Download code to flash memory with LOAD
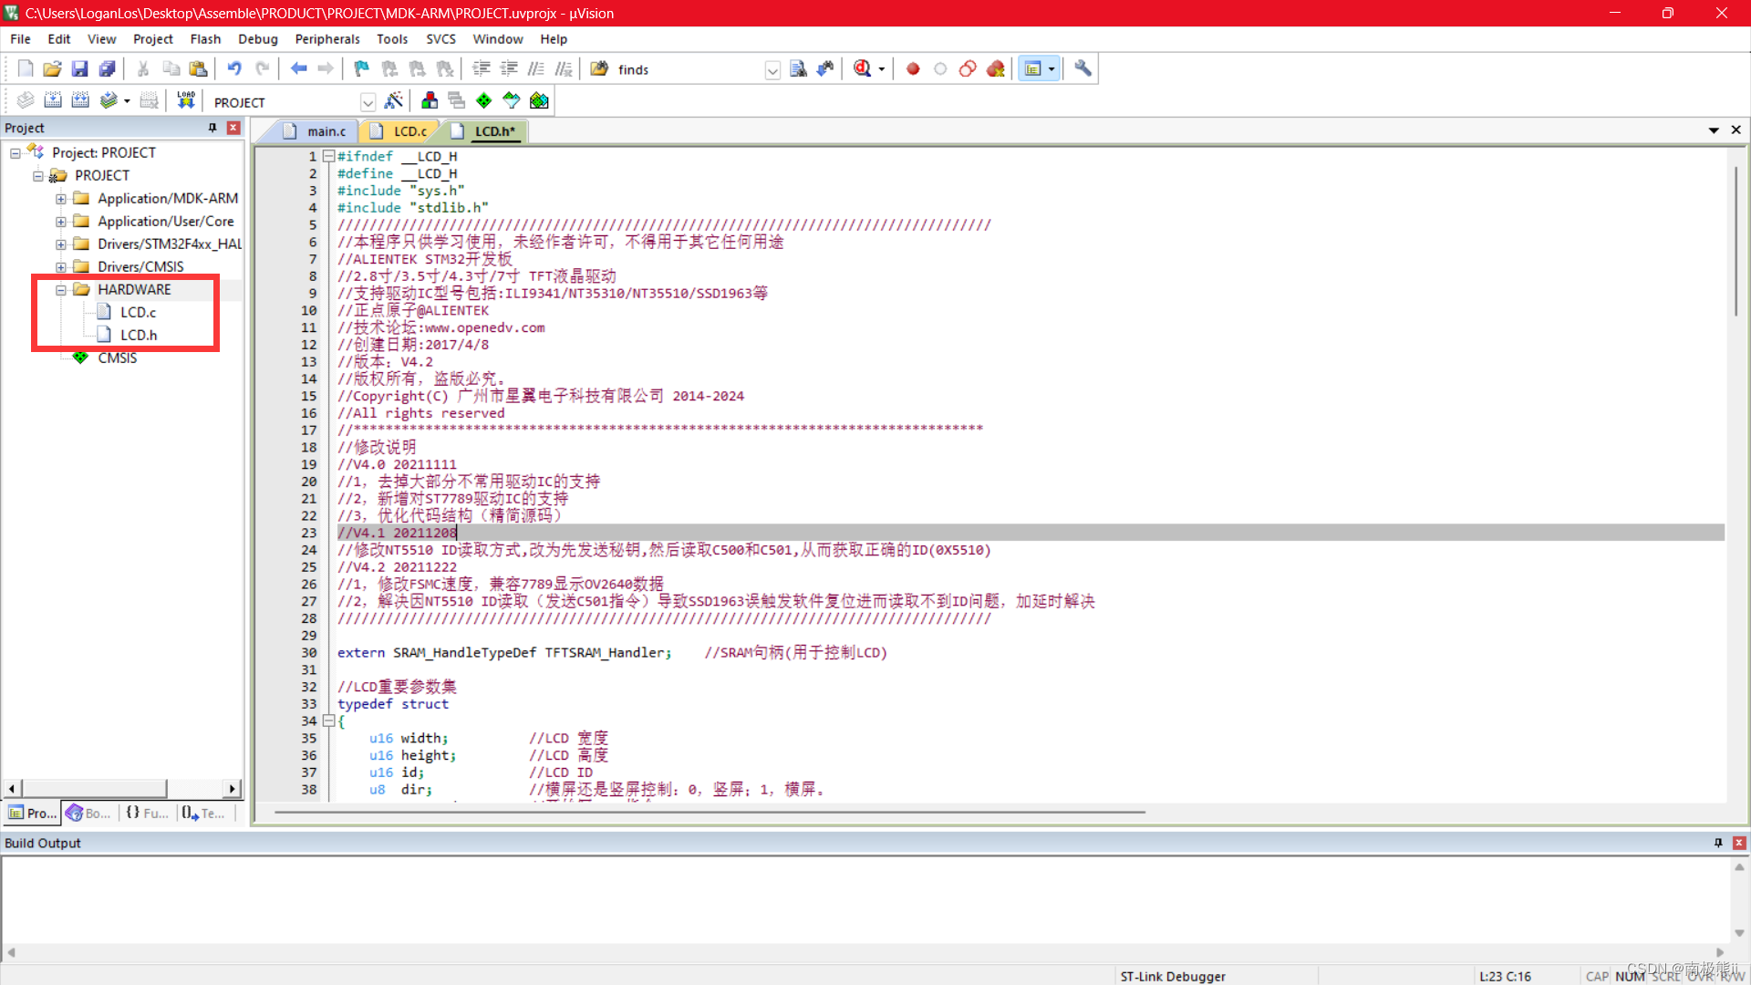1751x985 pixels. click(x=186, y=98)
